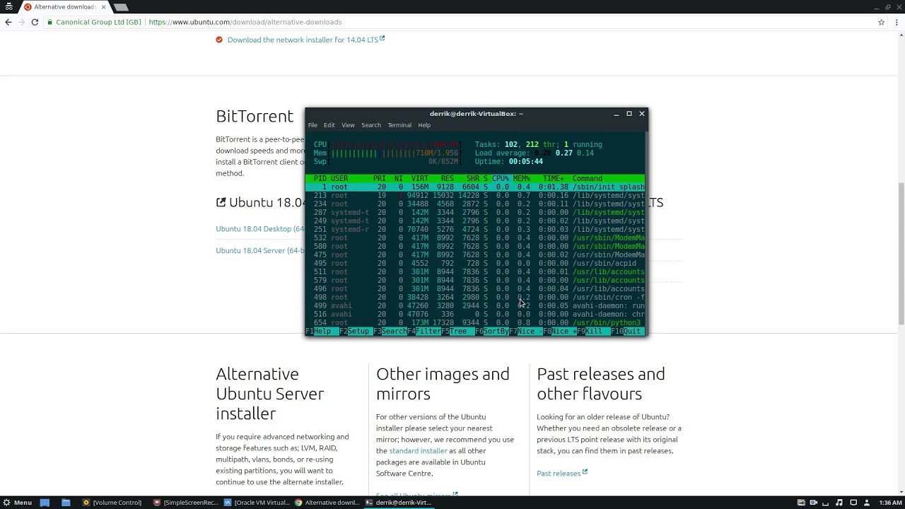Switch to the Volume Control taskbar window
Image resolution: width=905 pixels, height=509 pixels.
tap(112, 503)
